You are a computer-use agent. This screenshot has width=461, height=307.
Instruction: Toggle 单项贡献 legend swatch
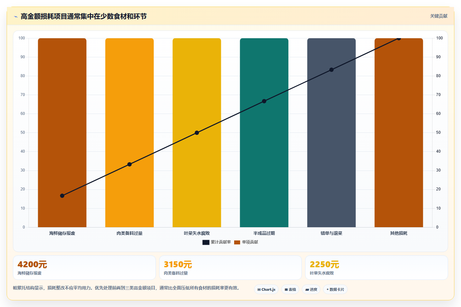[x=237, y=242]
